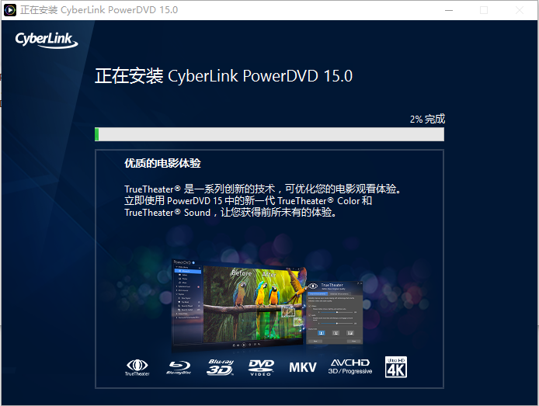
Task: Select the DVD Video logo
Action: [262, 366]
